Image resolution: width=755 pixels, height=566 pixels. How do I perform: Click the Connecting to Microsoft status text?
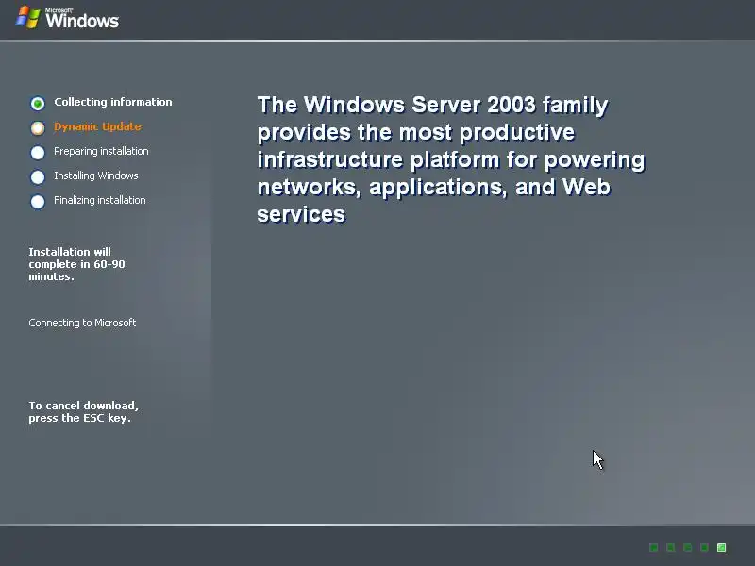click(82, 323)
